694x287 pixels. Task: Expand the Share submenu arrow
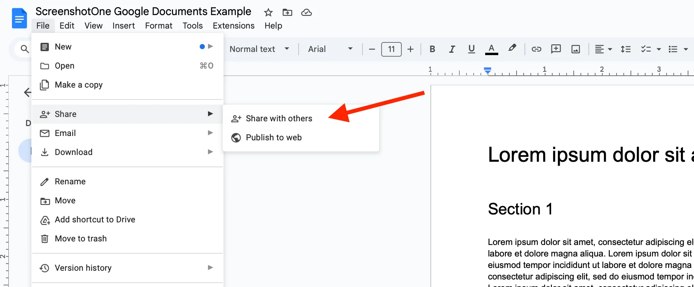pos(210,114)
